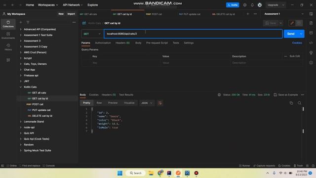
Task: Open the Save button dropdown arrow
Action: point(280,23)
